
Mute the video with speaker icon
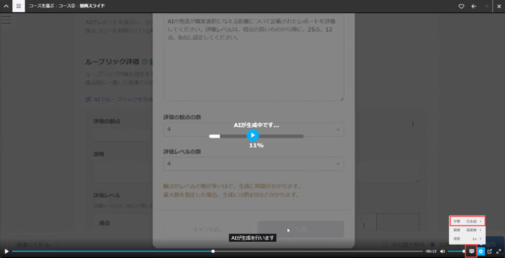point(442,251)
